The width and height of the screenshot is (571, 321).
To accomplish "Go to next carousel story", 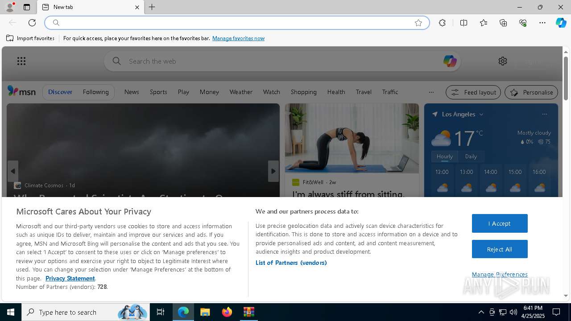I will click(273, 171).
